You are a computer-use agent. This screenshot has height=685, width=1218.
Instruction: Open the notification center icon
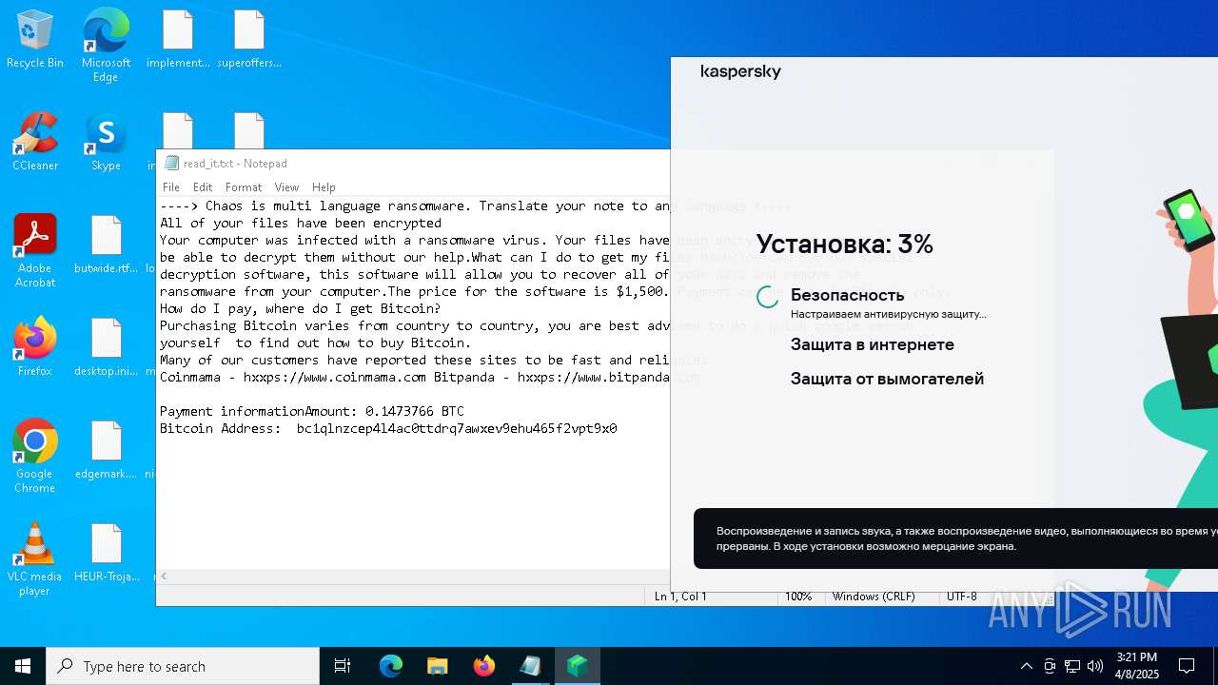(x=1187, y=666)
